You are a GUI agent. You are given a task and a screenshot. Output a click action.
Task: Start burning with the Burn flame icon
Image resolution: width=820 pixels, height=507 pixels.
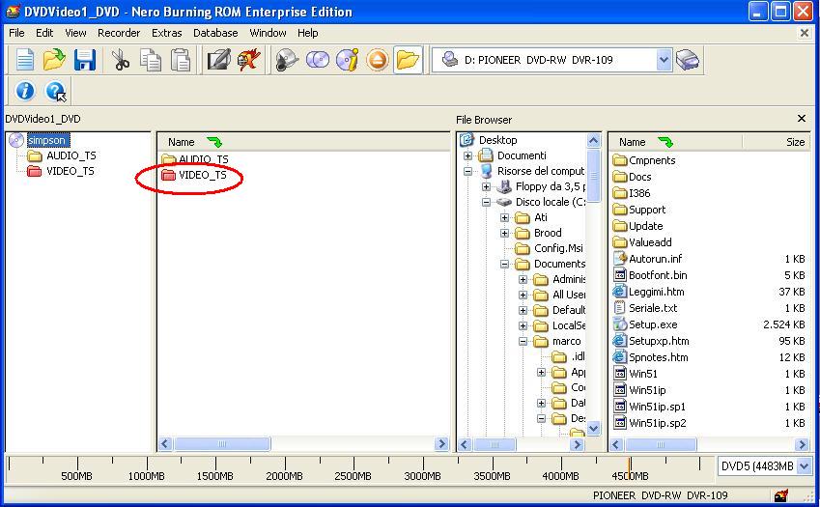(x=249, y=60)
